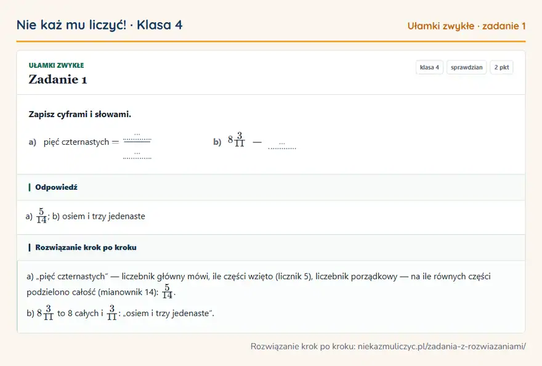The width and height of the screenshot is (542, 366).
Task: Click the denominator dotted blank in part a
Action: coord(137,155)
